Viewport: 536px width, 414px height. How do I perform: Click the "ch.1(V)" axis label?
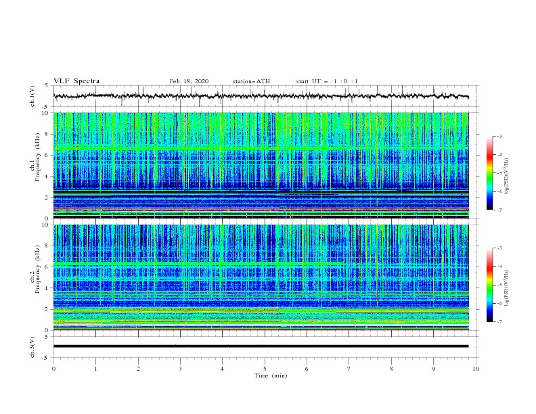click(x=32, y=96)
